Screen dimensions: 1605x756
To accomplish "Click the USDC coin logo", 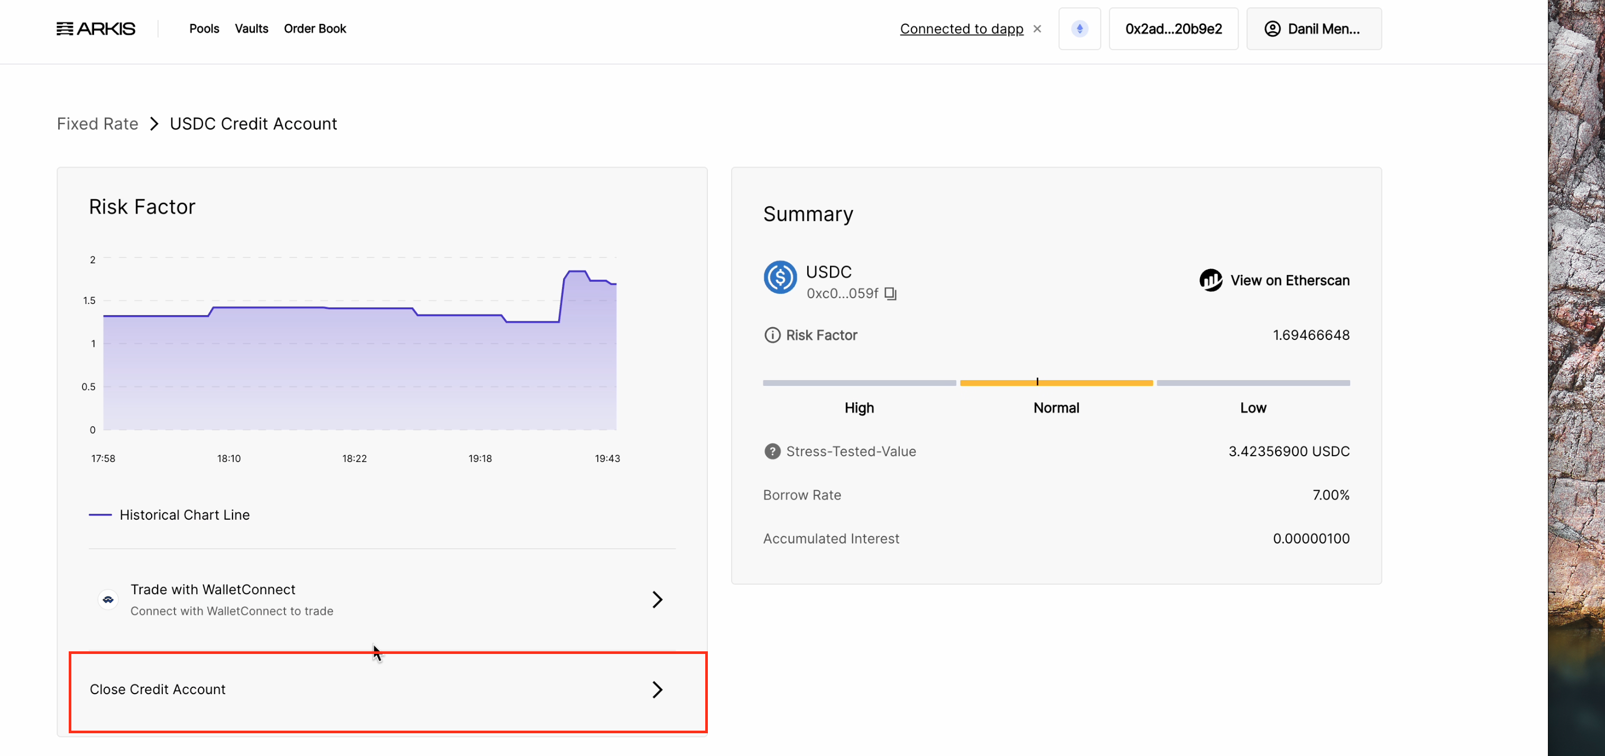I will click(x=780, y=278).
